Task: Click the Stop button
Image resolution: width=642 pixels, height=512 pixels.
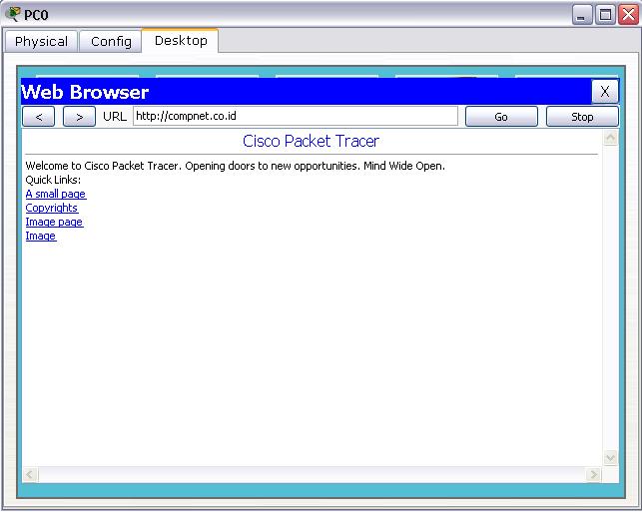Action: point(582,117)
